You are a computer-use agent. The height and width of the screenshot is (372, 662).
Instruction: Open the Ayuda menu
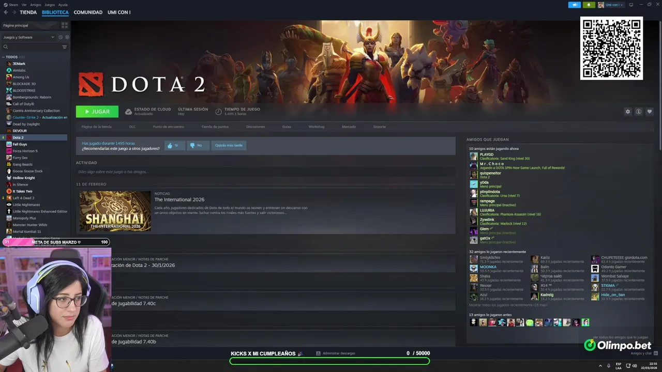pyautogui.click(x=63, y=5)
